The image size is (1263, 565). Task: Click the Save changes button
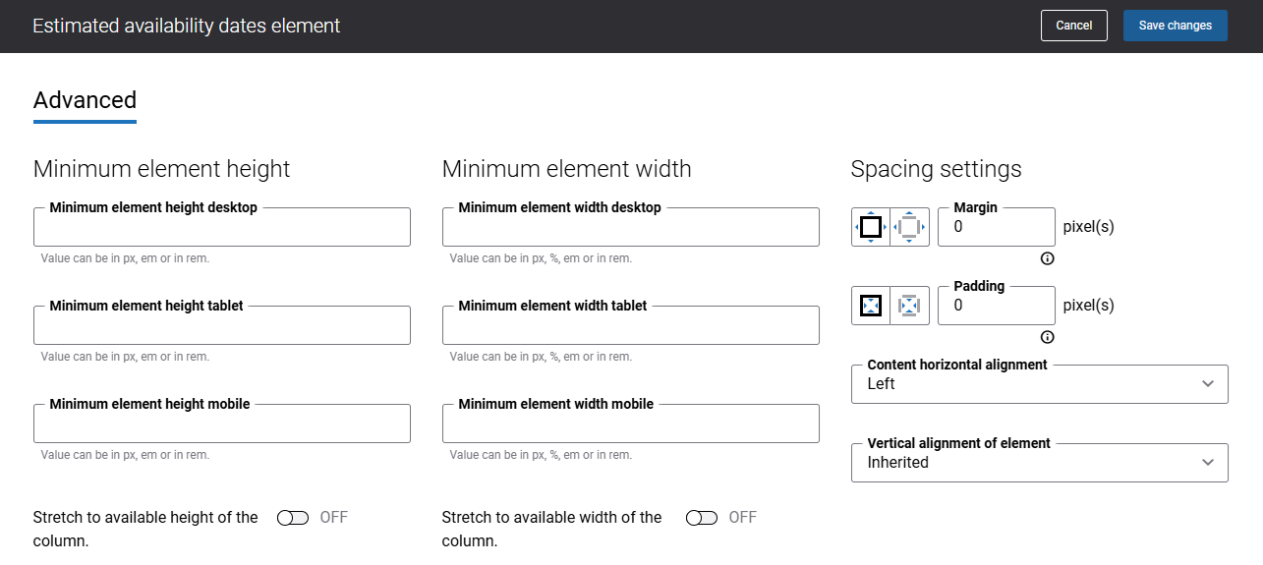pos(1175,26)
